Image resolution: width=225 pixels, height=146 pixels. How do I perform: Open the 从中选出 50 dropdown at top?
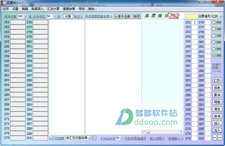coord(54,16)
